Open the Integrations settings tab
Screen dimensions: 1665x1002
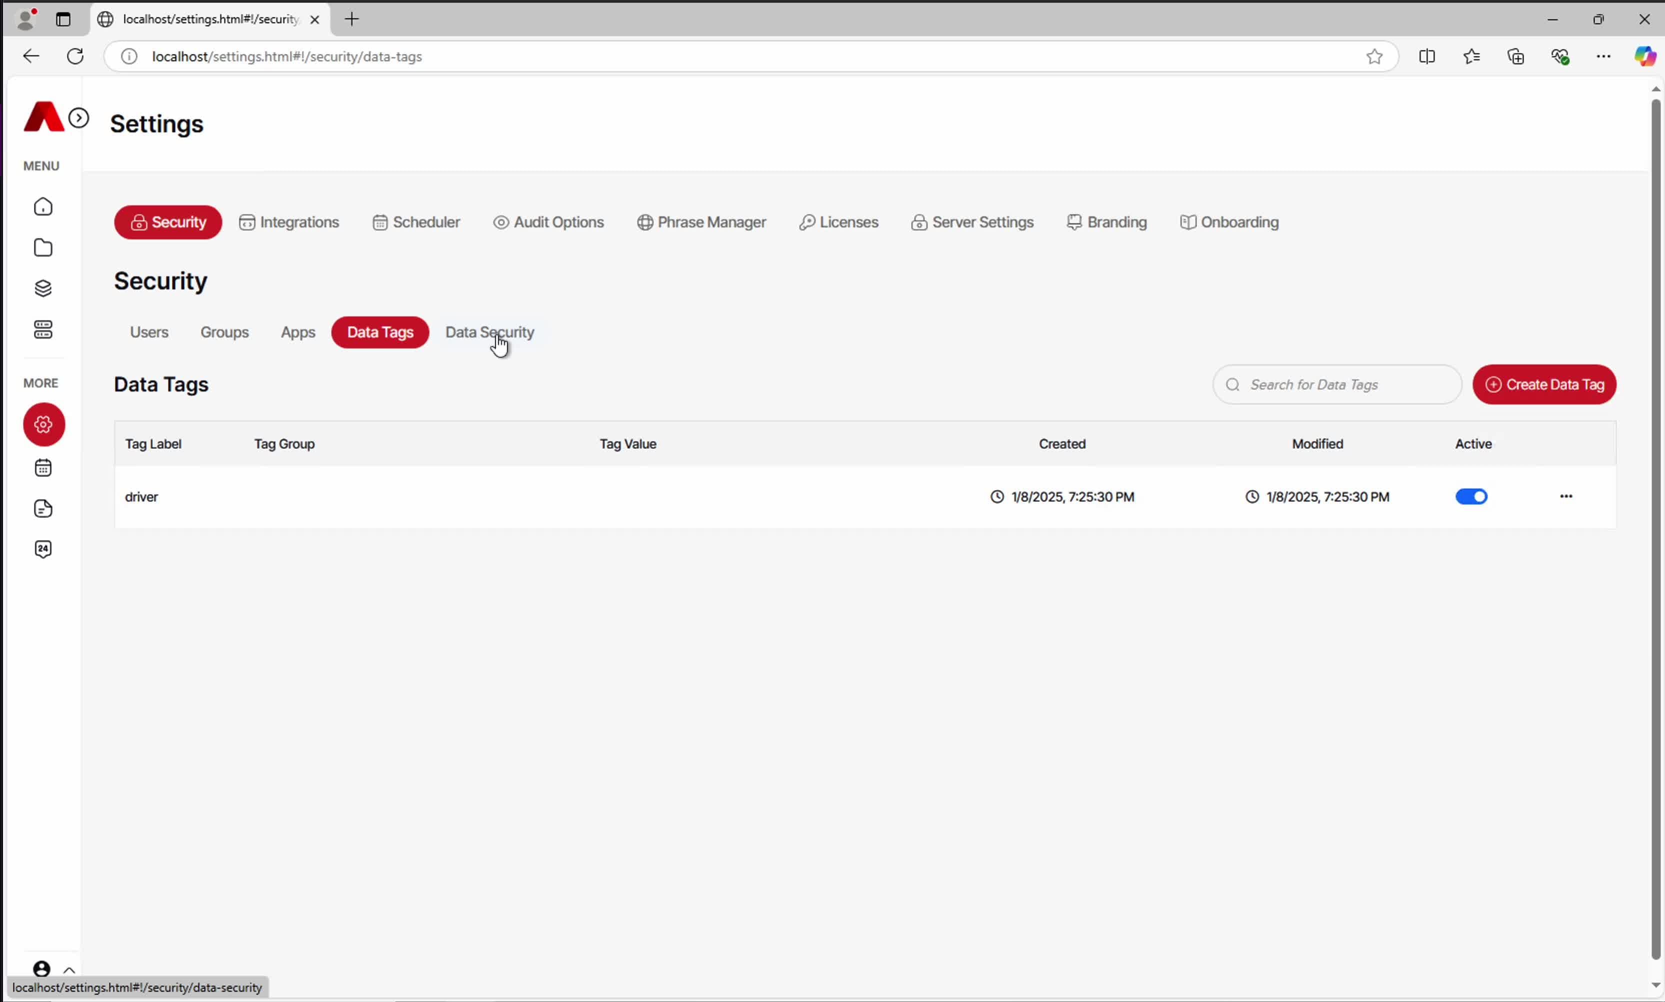click(289, 222)
